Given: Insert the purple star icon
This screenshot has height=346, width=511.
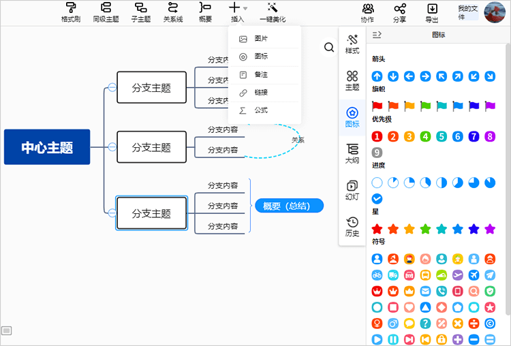Looking at the screenshot, I should (490, 229).
